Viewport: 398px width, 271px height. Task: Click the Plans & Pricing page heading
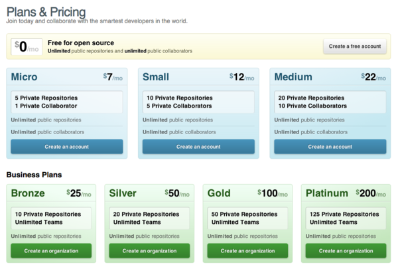[46, 11]
